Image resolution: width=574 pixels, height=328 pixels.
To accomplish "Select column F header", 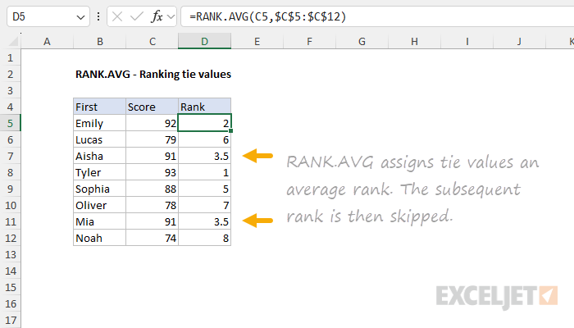I will coord(310,41).
